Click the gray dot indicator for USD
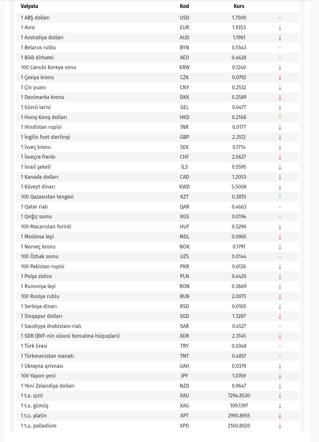319x442 pixels. tap(280, 18)
